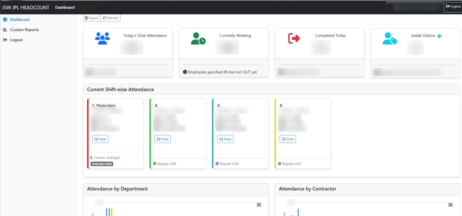Click the Completed Today label
This screenshot has width=462, height=216.
coord(330,35)
